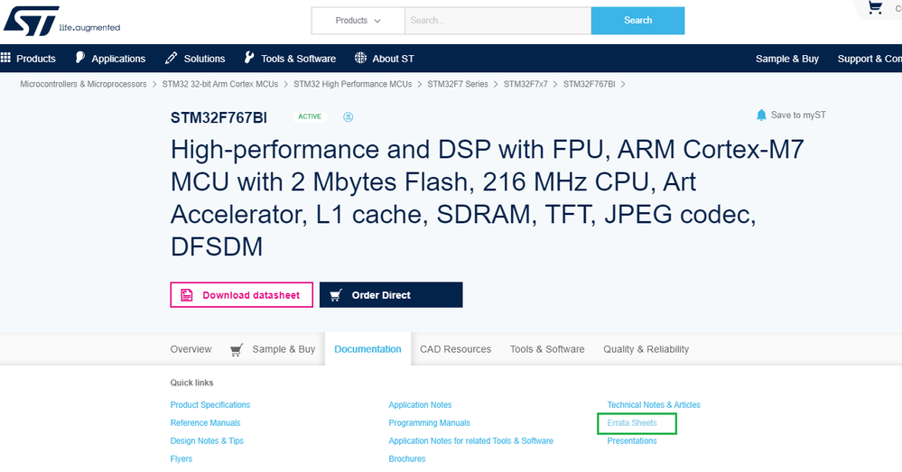Switch to the Quality & Reliability tab

[x=646, y=349]
